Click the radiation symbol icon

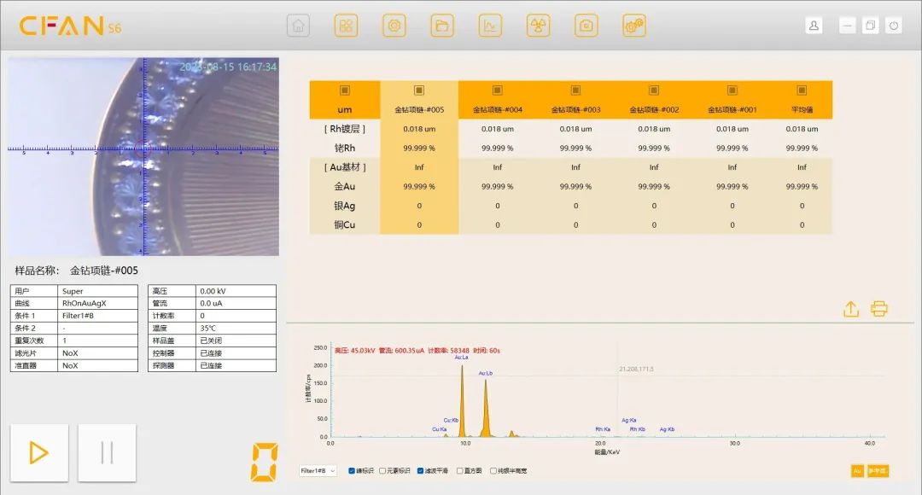click(538, 26)
